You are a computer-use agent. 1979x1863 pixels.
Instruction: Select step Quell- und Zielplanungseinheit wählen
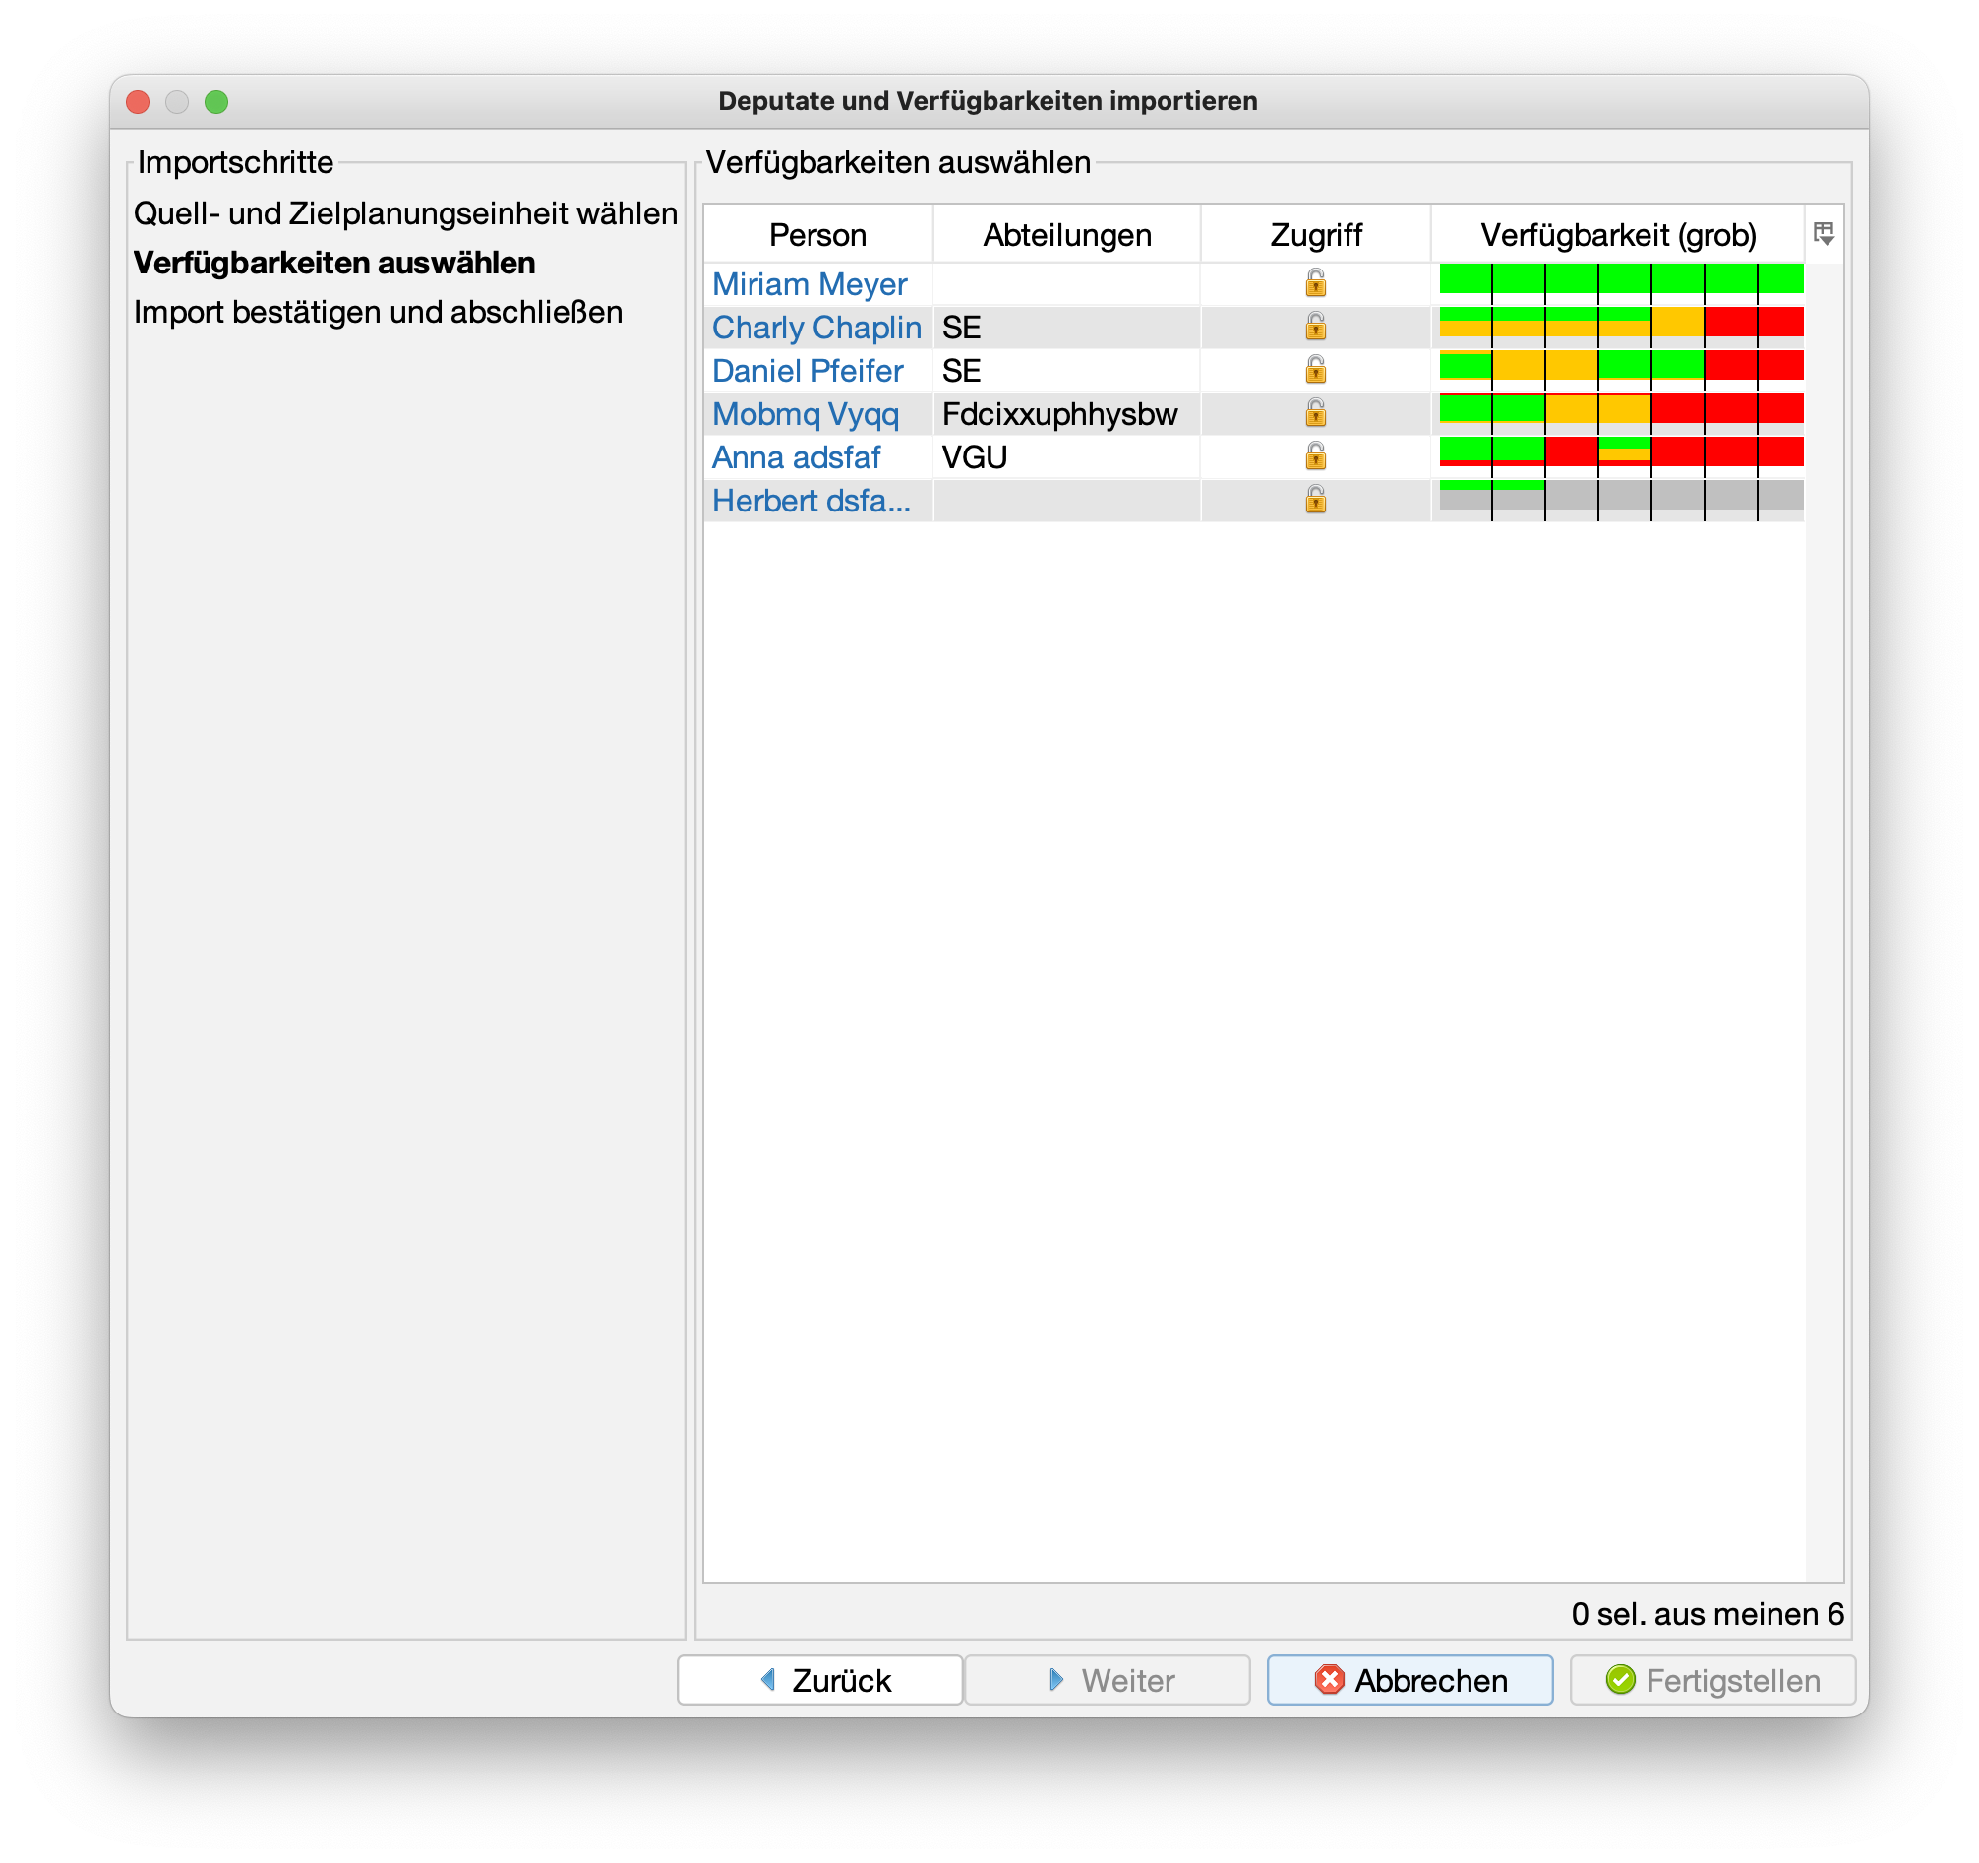pyautogui.click(x=405, y=213)
